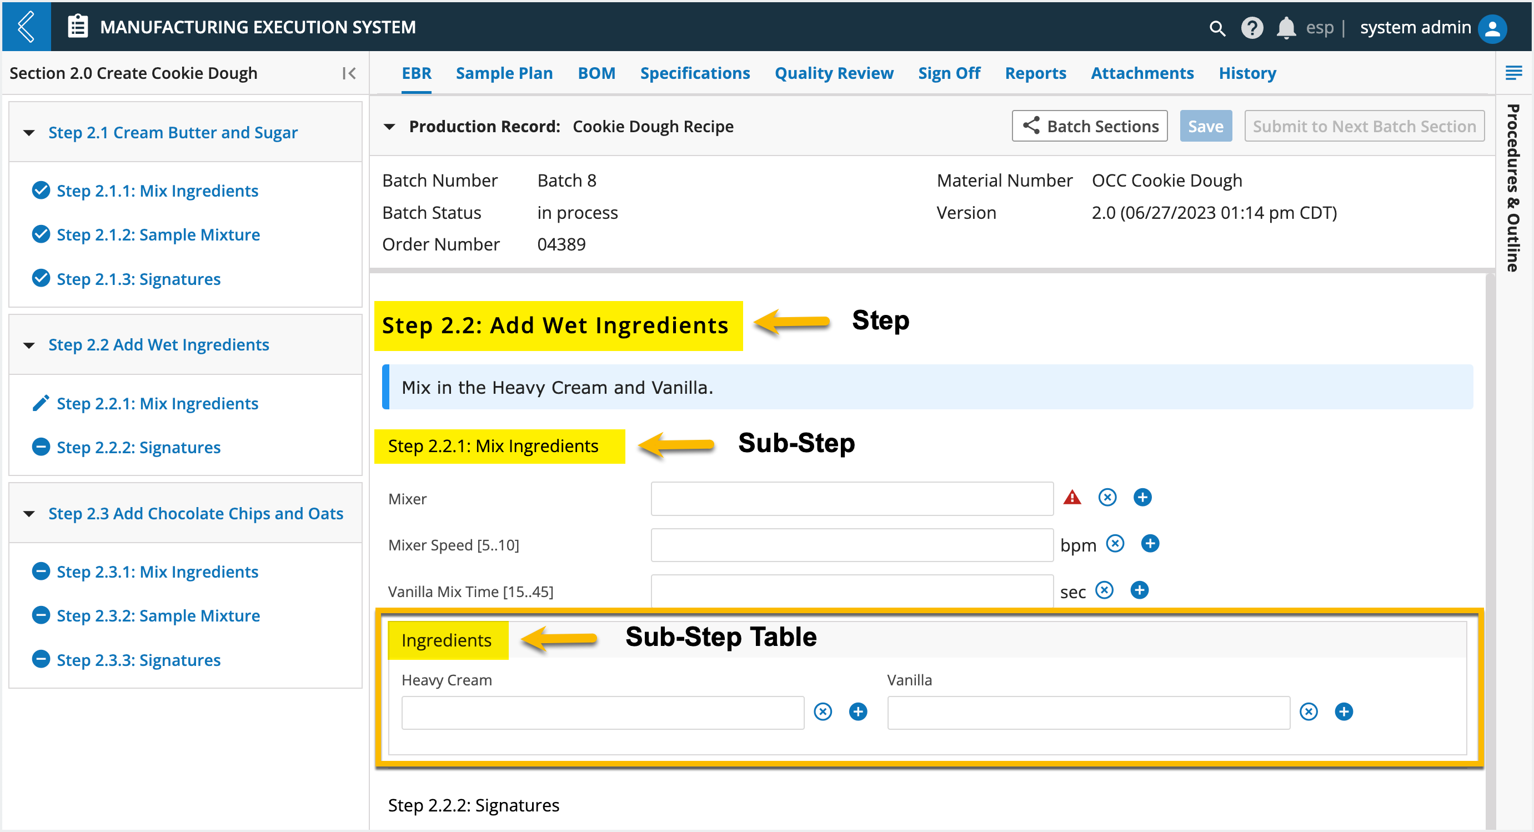Open Step 2.2.2: Signatures link
This screenshot has height=832, width=1534.
(138, 447)
